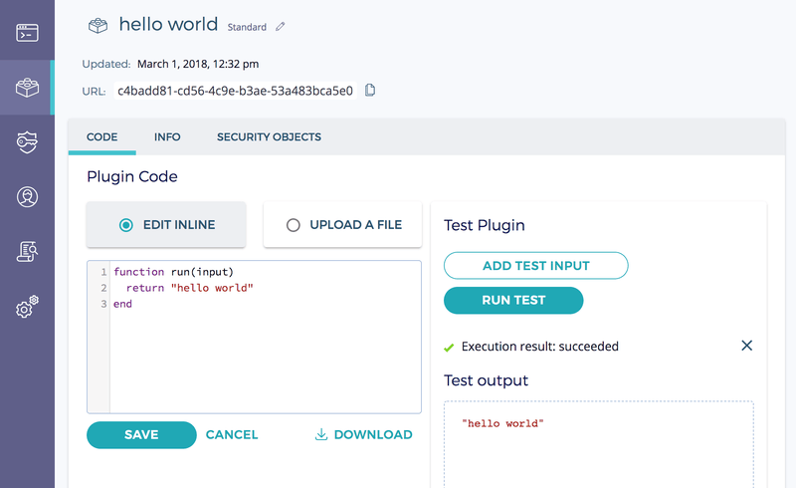
Task: Open the terminal apps icon in sidebar
Action: (x=27, y=33)
